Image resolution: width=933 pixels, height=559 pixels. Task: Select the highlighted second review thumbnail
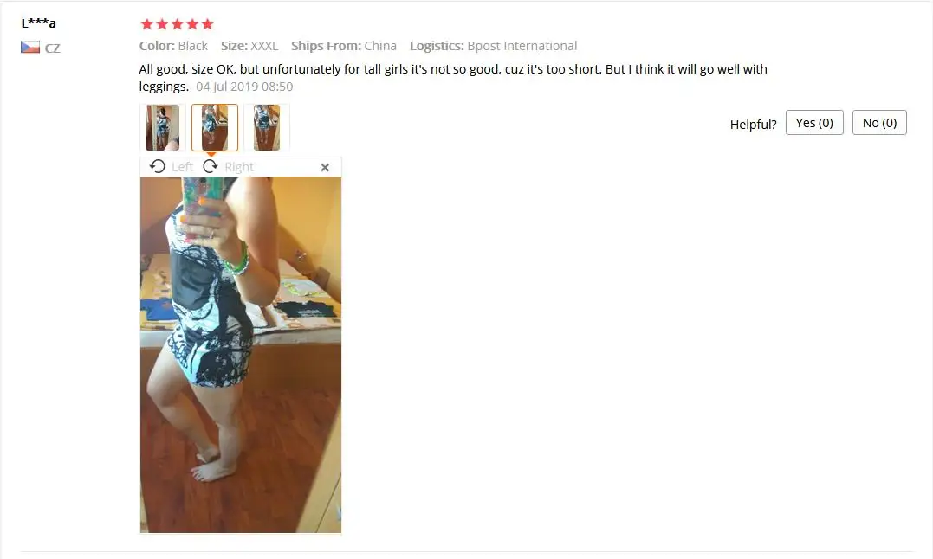click(215, 127)
